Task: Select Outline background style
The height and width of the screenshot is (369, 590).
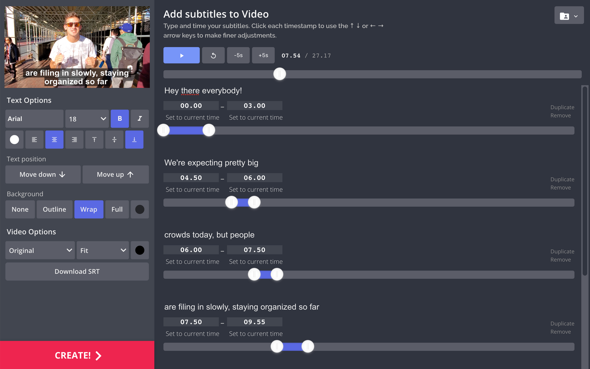Action: point(54,209)
